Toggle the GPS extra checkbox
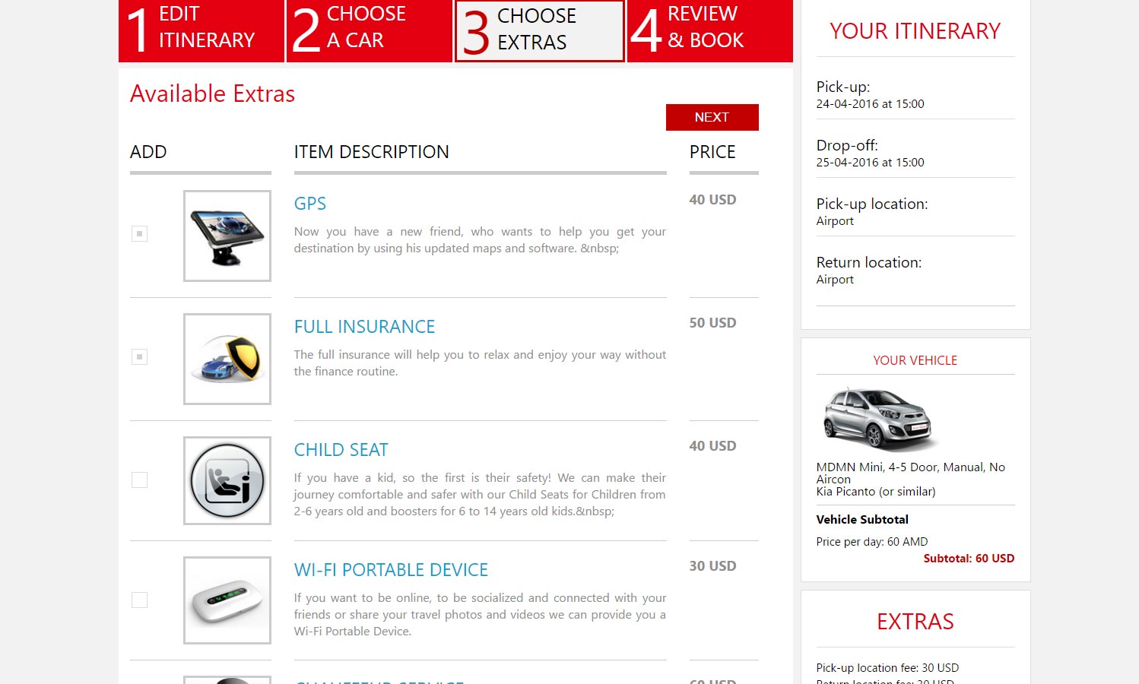The width and height of the screenshot is (1139, 684). coord(139,233)
